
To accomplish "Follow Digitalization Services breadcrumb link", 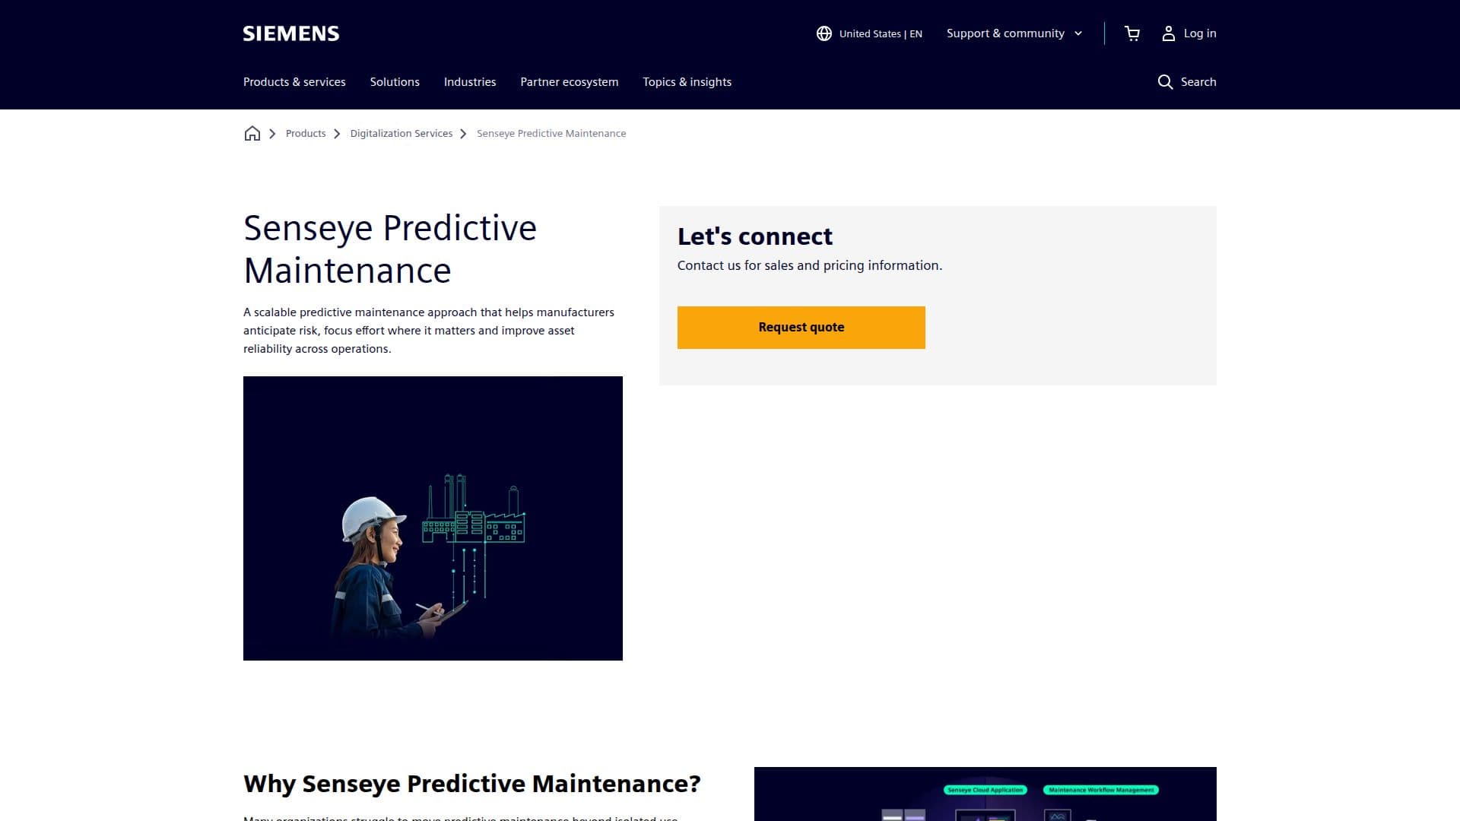I will [x=401, y=134].
